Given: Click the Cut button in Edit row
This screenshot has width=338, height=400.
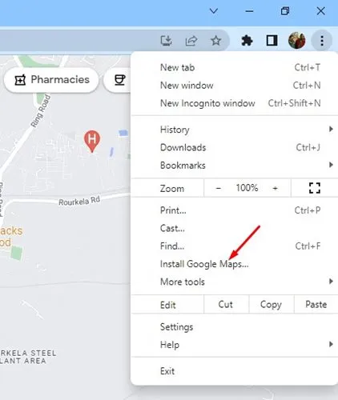Looking at the screenshot, I should pos(226,304).
